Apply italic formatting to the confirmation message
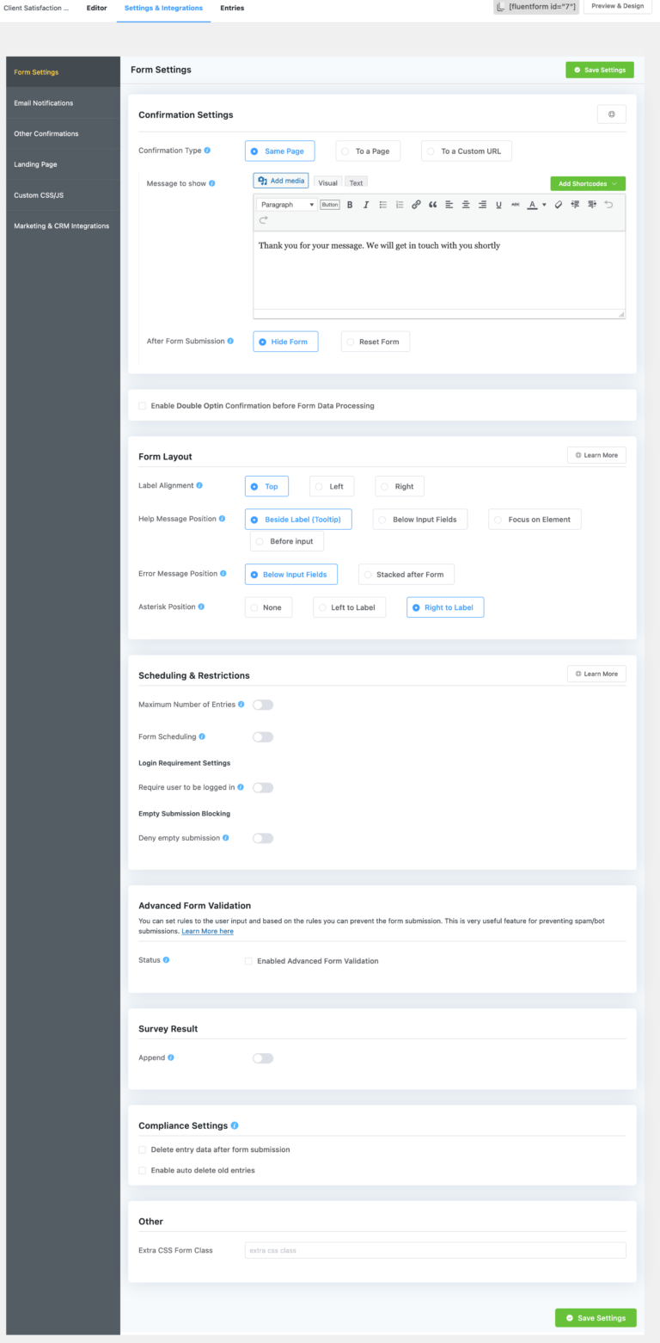Viewport: 660px width, 1343px height. [365, 204]
